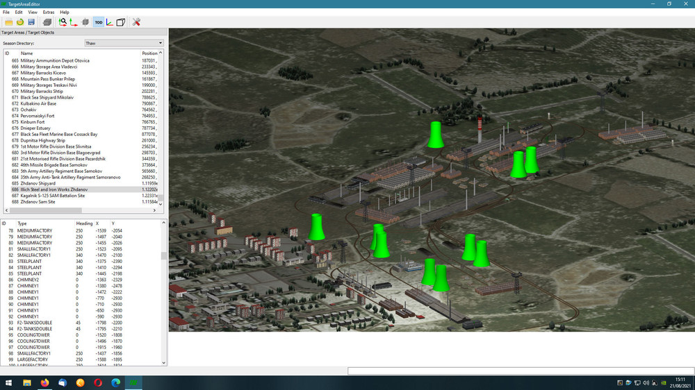Click the blue floppy disk save icon

(x=31, y=22)
